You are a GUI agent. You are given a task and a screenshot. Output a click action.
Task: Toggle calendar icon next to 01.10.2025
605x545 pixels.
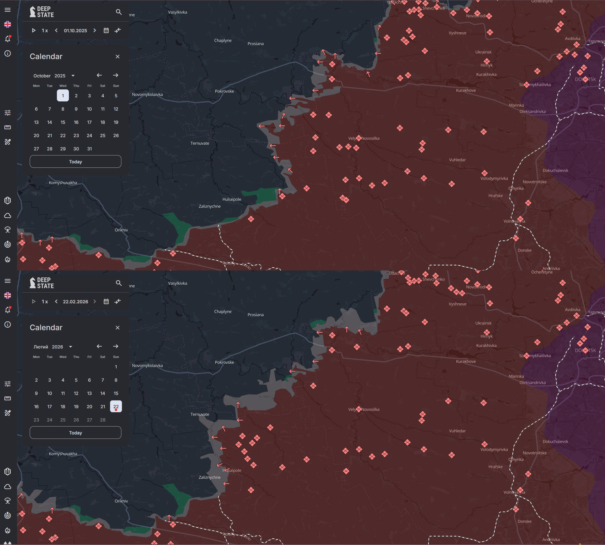click(x=106, y=30)
